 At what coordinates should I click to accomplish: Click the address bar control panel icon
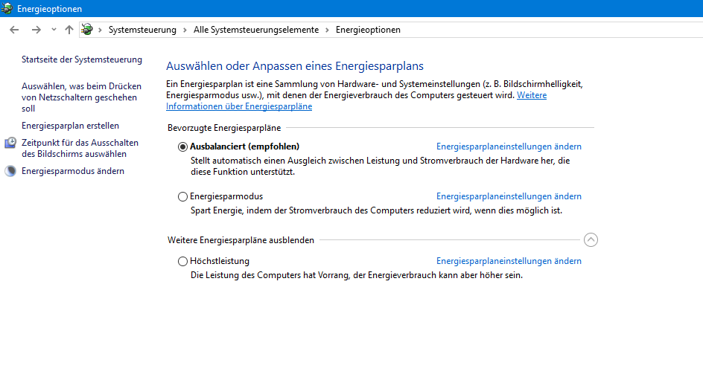[x=87, y=30]
